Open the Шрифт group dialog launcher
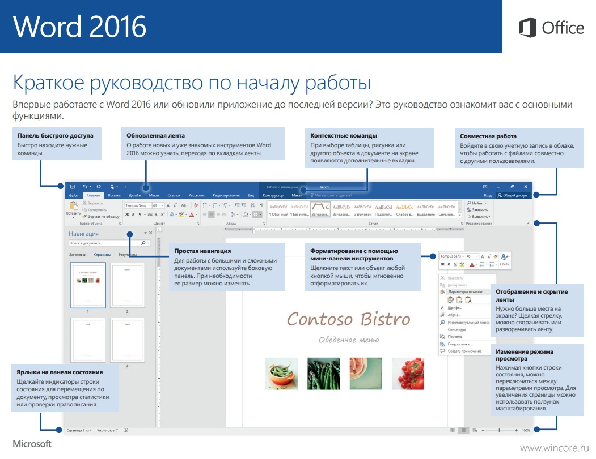Screen dimensions: 596x459 click(x=198, y=224)
